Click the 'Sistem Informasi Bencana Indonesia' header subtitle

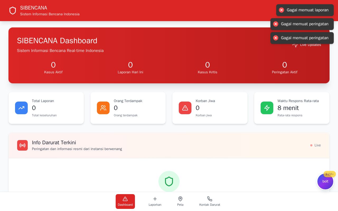pos(50,14)
